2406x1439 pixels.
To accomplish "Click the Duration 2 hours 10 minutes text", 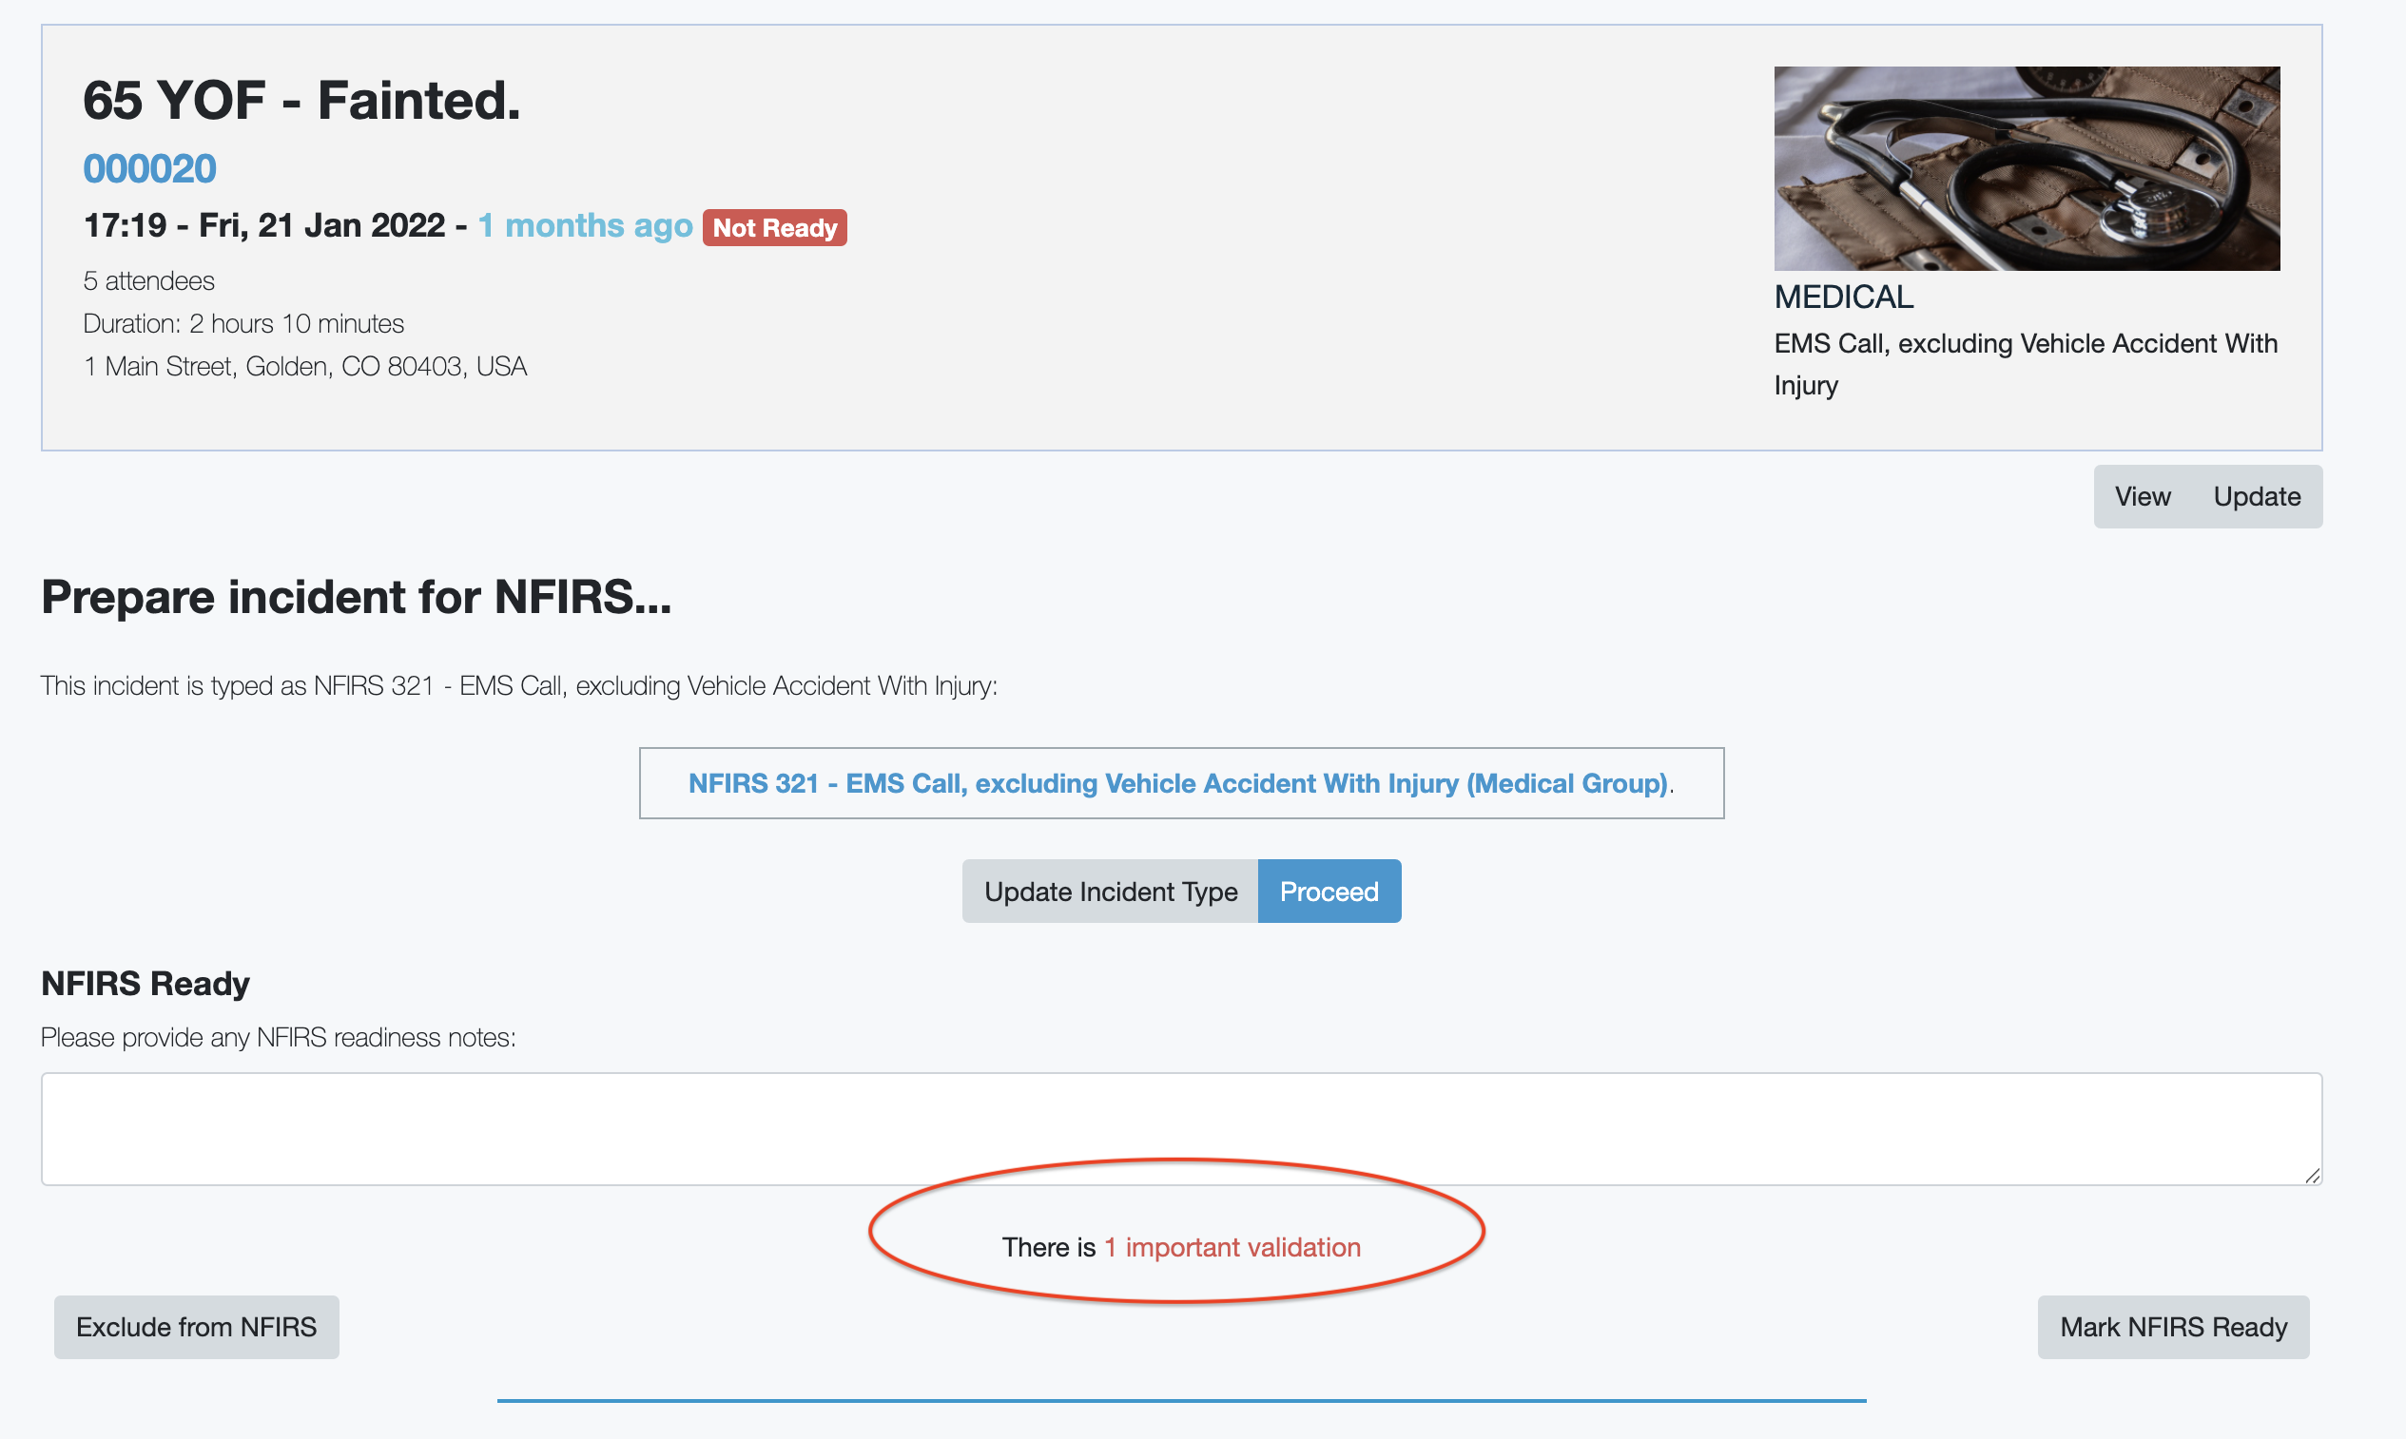I will pyautogui.click(x=243, y=324).
